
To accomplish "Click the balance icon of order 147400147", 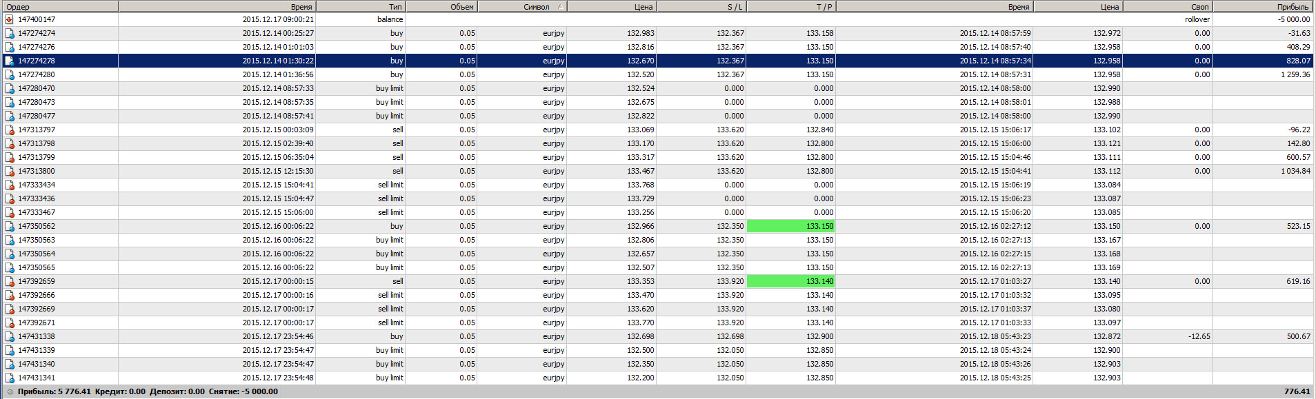I will tap(10, 19).
